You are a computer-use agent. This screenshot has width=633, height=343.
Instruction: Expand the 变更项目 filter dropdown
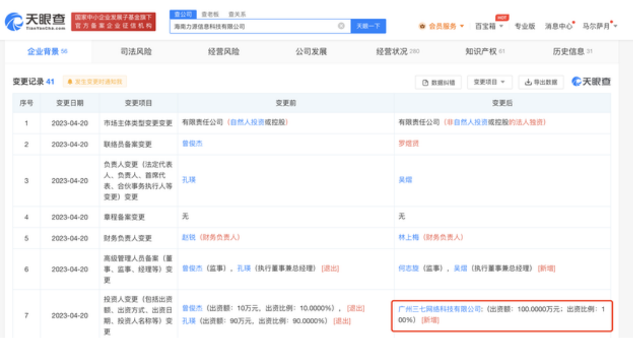tap(489, 82)
